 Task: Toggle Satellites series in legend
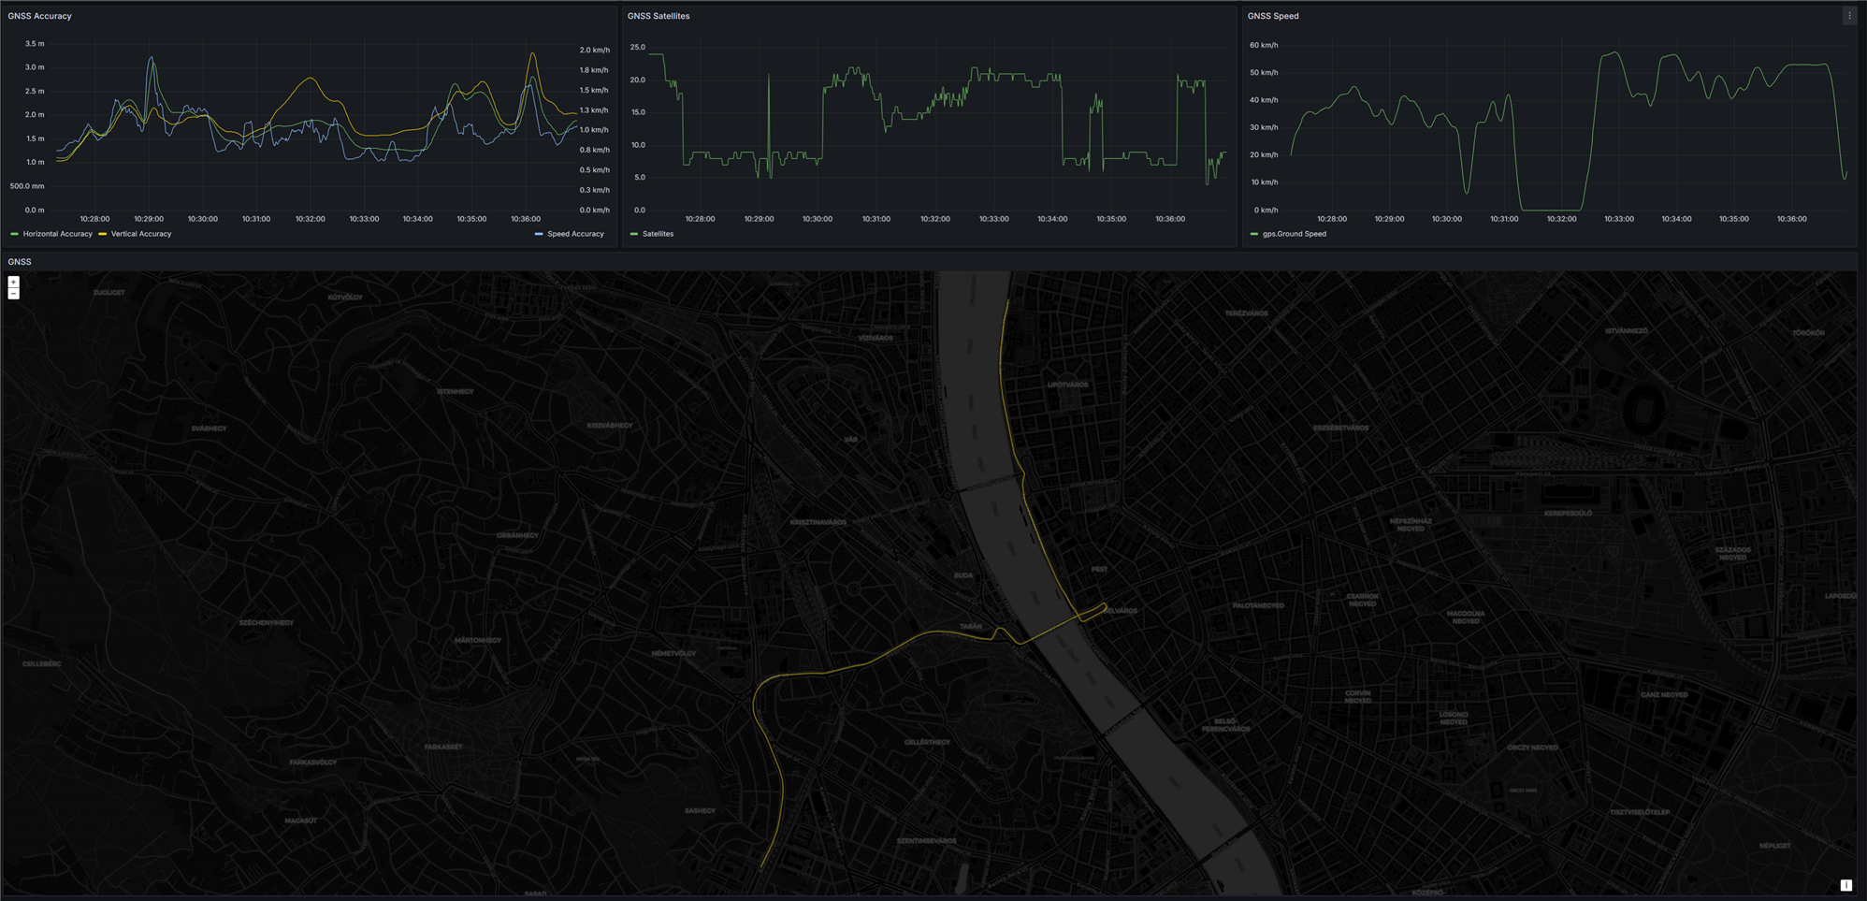658,234
